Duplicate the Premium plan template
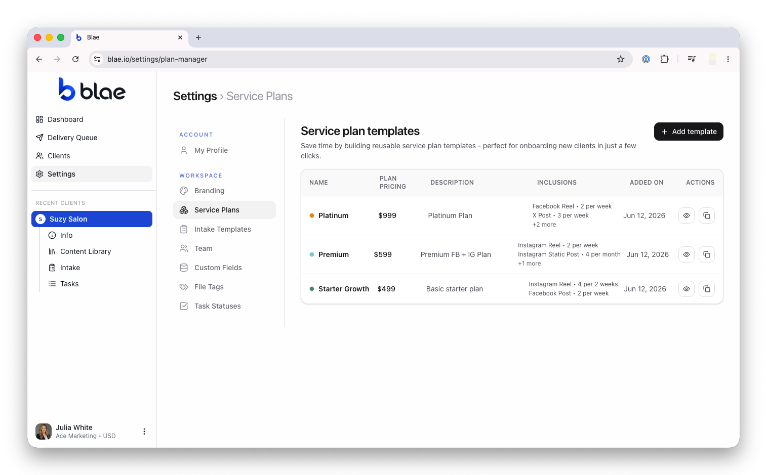767x475 pixels. click(706, 254)
